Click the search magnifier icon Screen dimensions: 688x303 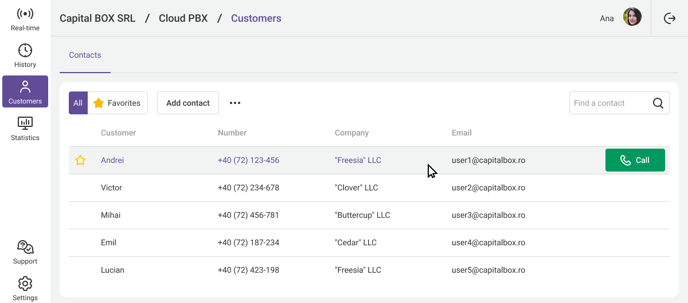[x=658, y=103]
